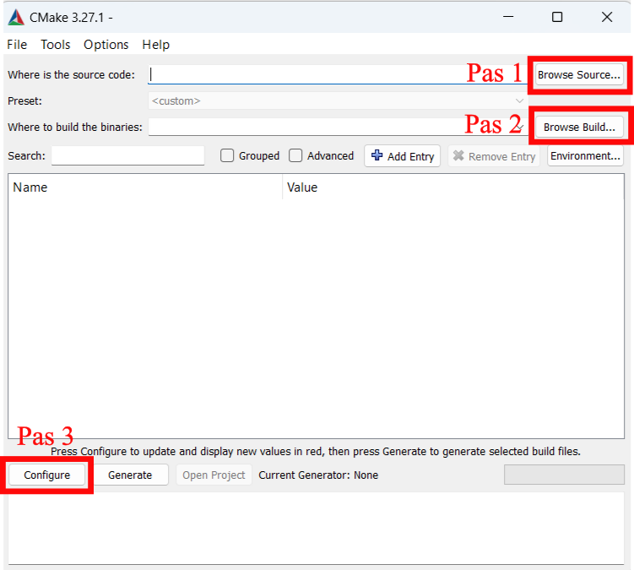Click the Environment button
The width and height of the screenshot is (634, 570).
click(x=585, y=156)
